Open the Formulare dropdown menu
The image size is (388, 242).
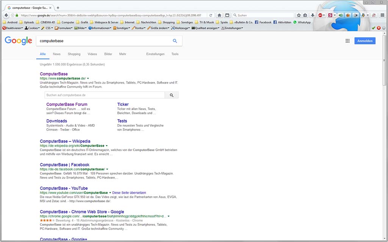(x=64, y=28)
